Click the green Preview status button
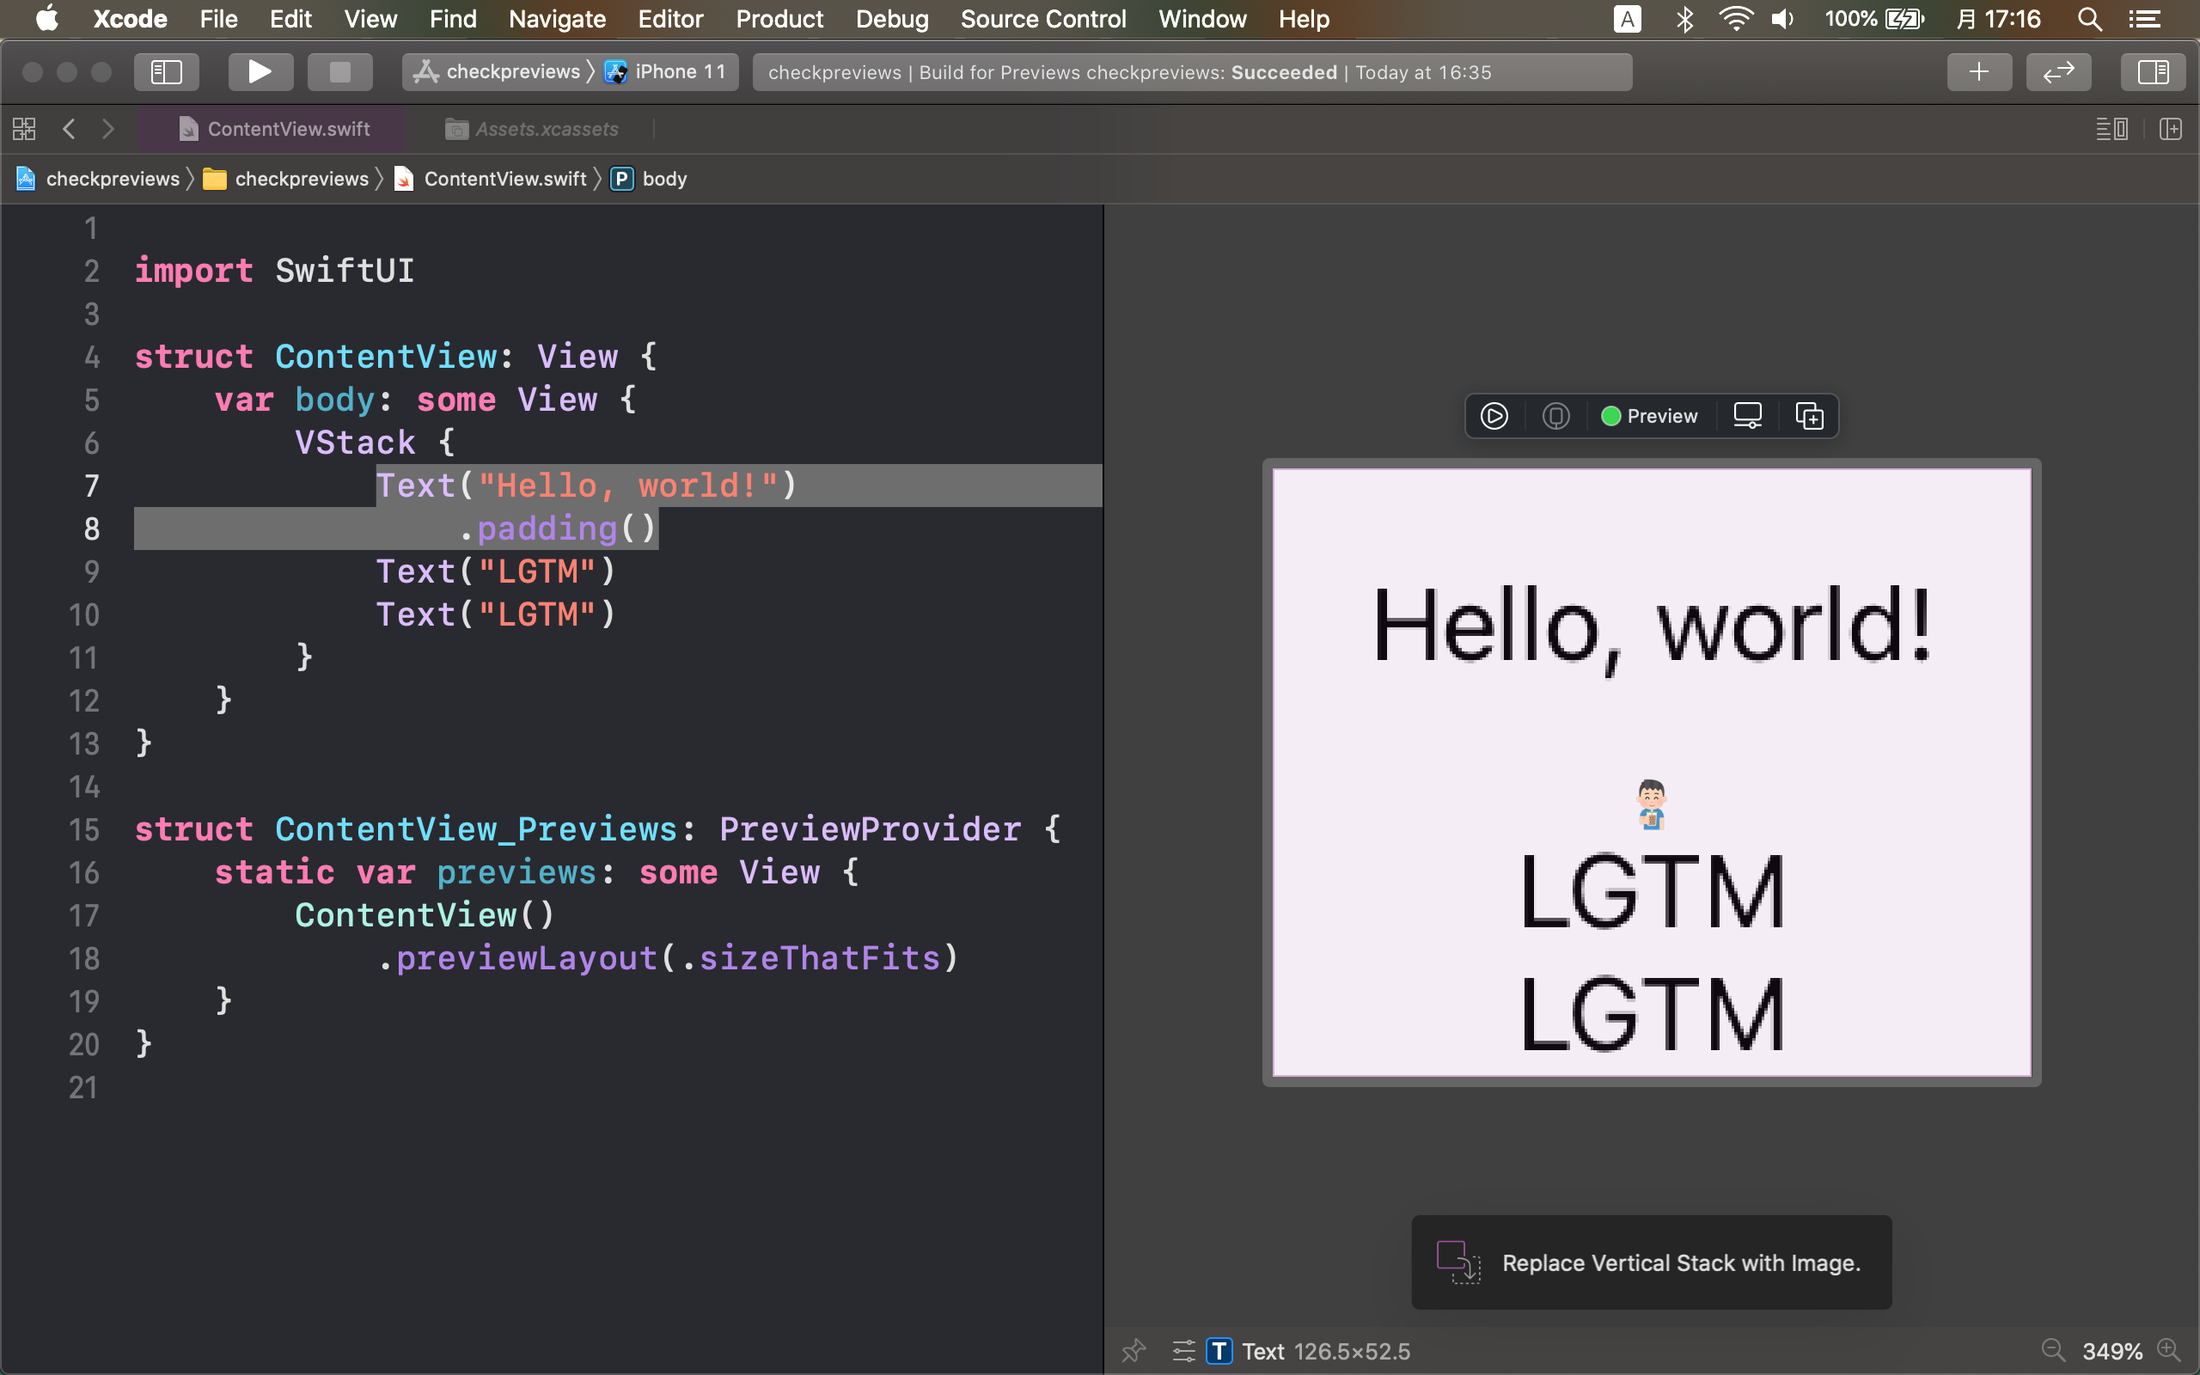The image size is (2200, 1375). [1649, 416]
